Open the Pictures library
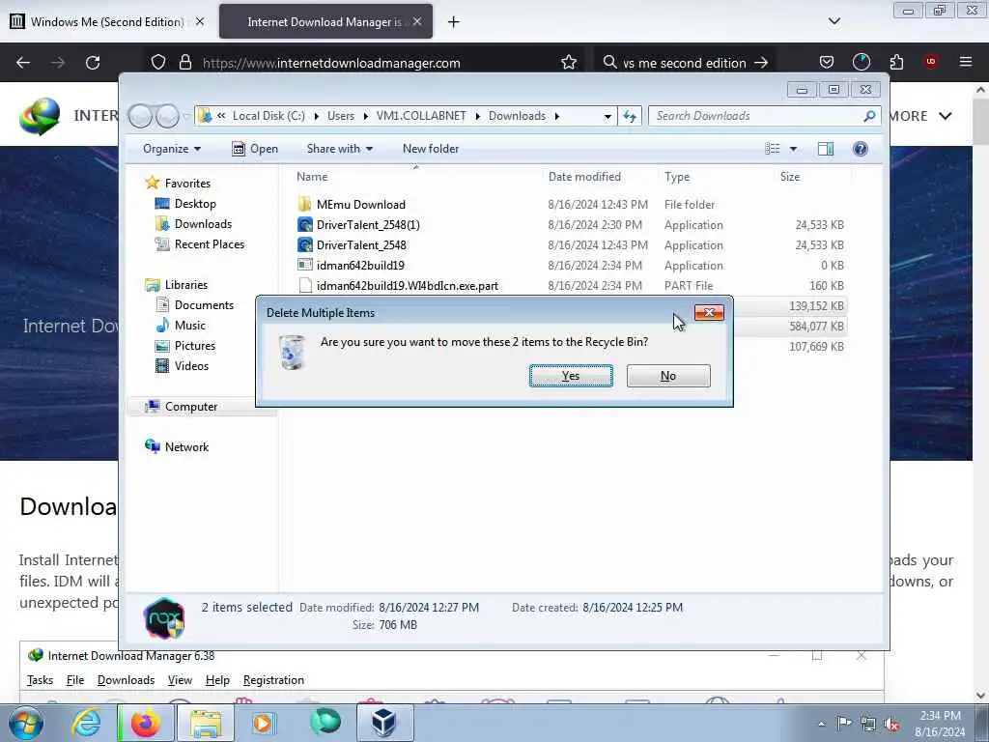This screenshot has height=742, width=989. 195,346
